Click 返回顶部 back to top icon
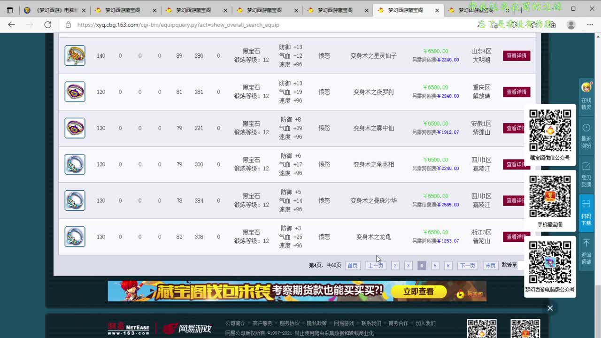601x338 pixels. [586, 251]
